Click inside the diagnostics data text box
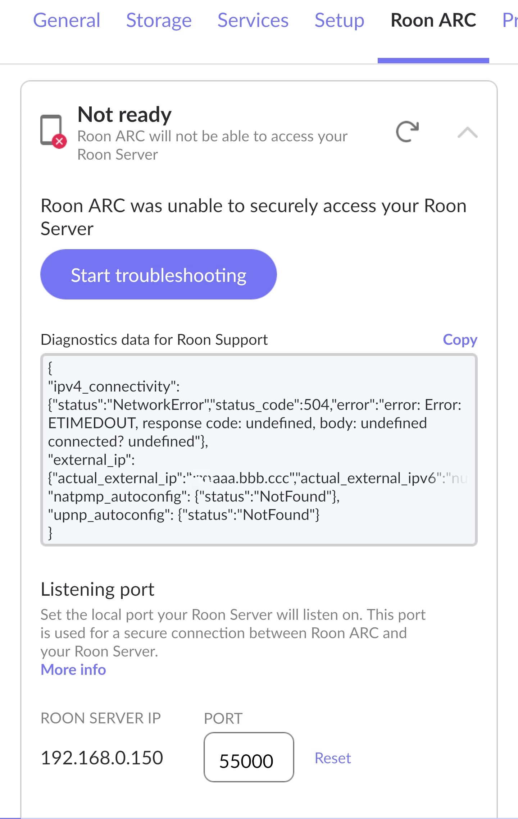The height and width of the screenshot is (819, 518). pyautogui.click(x=259, y=450)
